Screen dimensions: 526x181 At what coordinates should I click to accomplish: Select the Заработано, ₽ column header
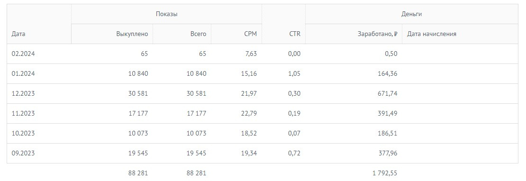click(377, 34)
